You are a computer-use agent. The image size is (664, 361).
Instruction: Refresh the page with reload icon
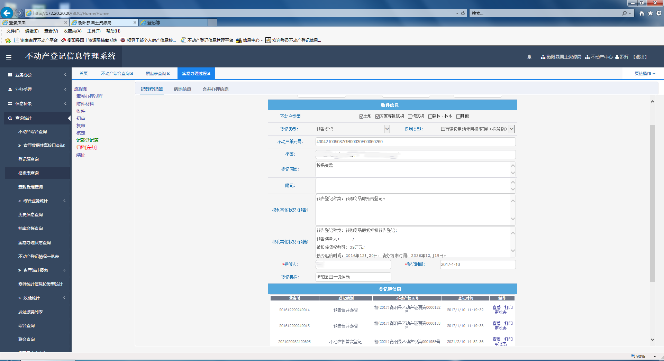click(463, 13)
